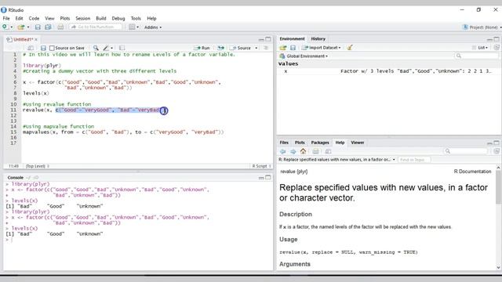Open the Import Dataset dropdown
Image resolution: width=502 pixels, height=282 pixels.
pyautogui.click(x=322, y=48)
